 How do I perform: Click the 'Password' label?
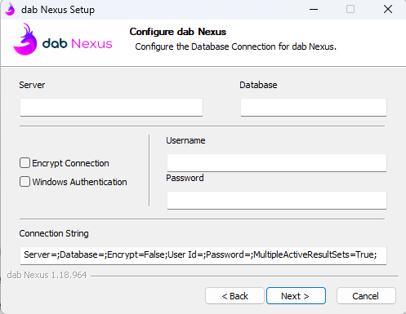(185, 178)
